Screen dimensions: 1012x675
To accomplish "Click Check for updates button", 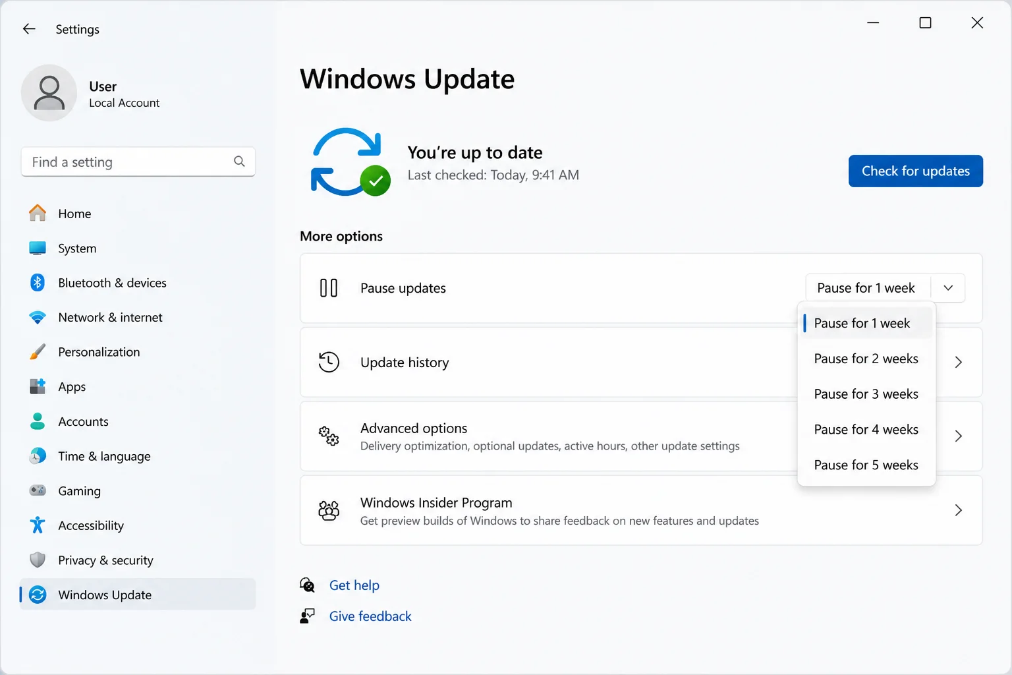I will click(916, 171).
